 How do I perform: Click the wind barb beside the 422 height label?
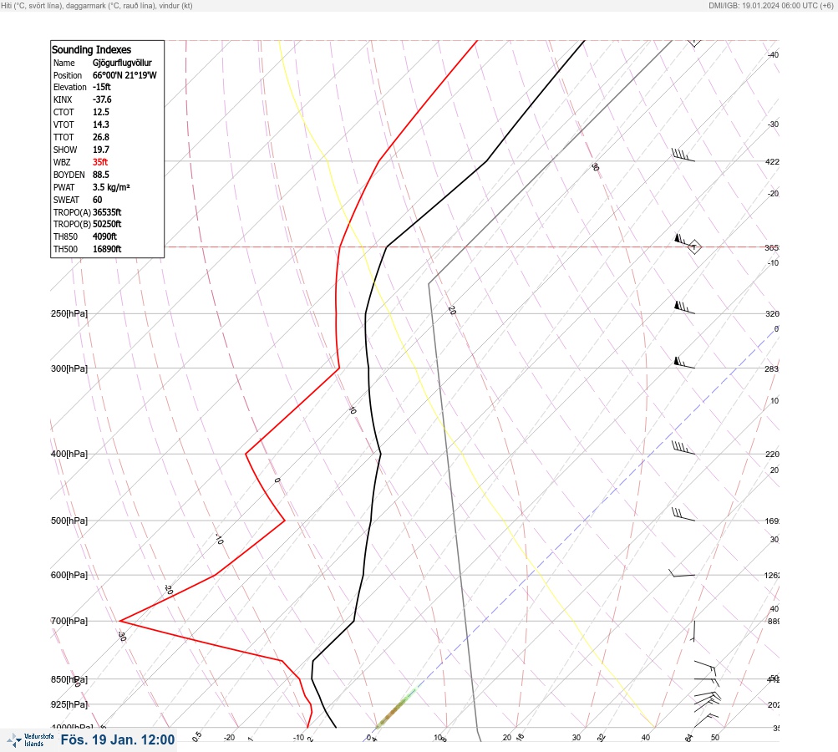coord(683,155)
